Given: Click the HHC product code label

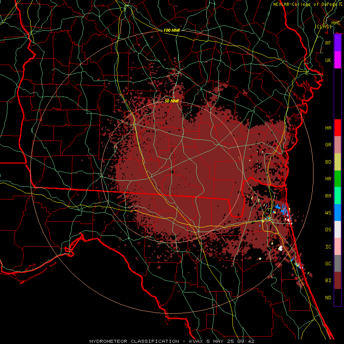Looking at the screenshot, I should point(336,23).
